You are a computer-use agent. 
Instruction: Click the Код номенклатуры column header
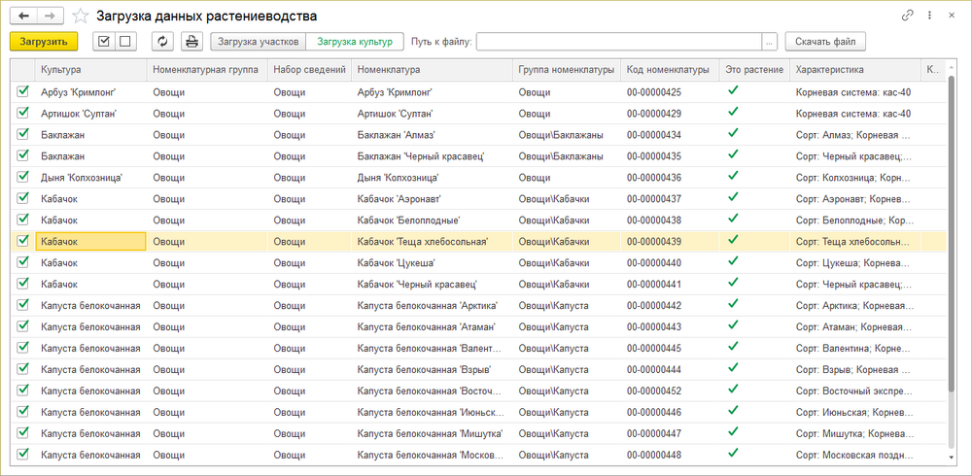[670, 70]
